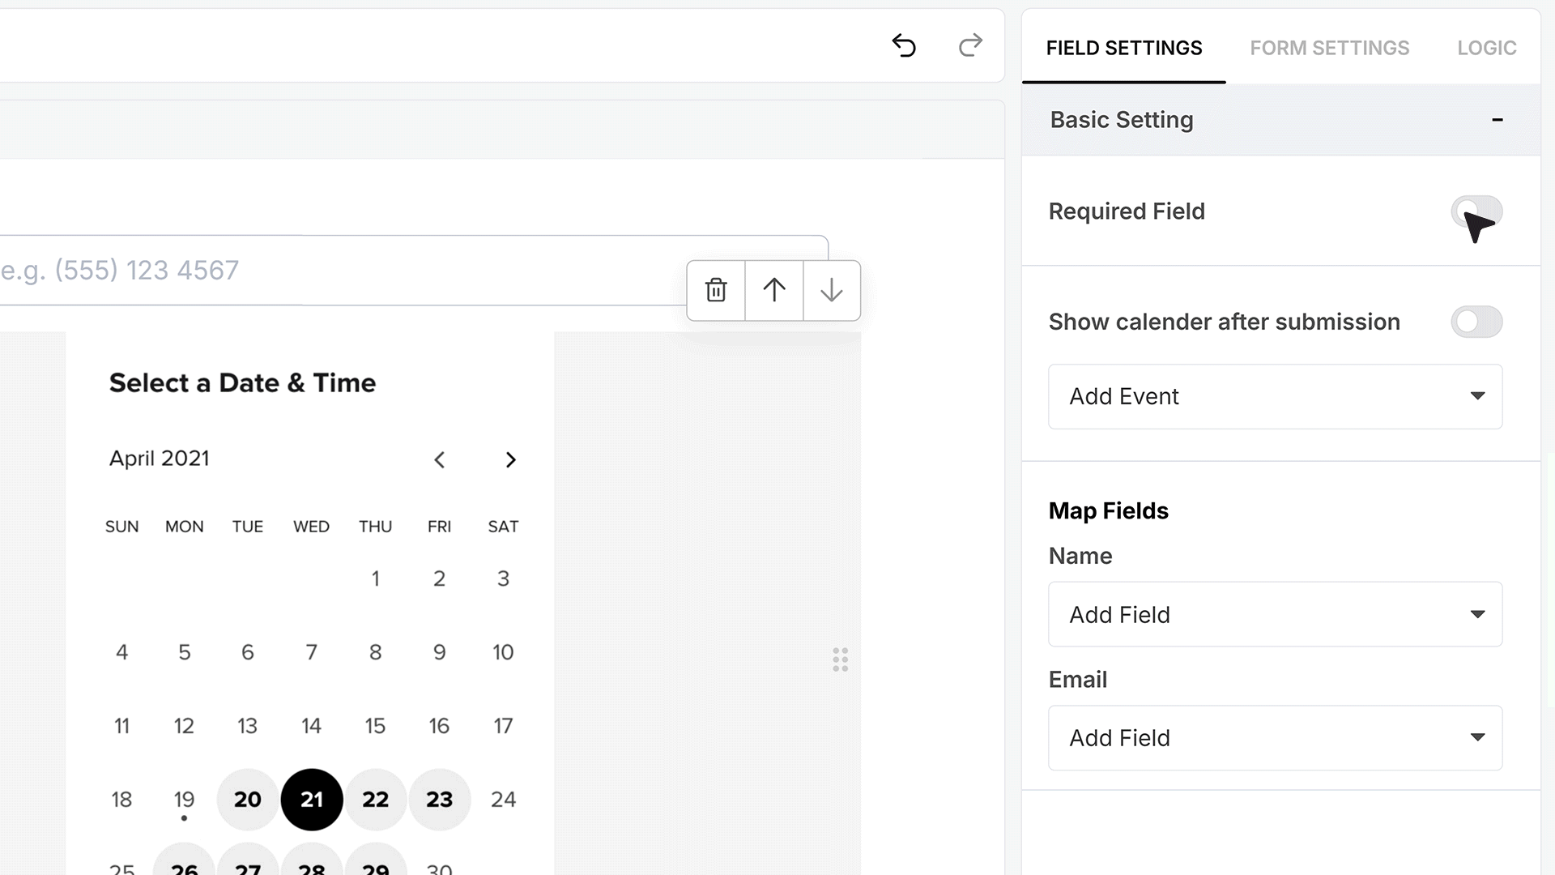Go to next month in calendar
The image size is (1555, 875).
[510, 460]
